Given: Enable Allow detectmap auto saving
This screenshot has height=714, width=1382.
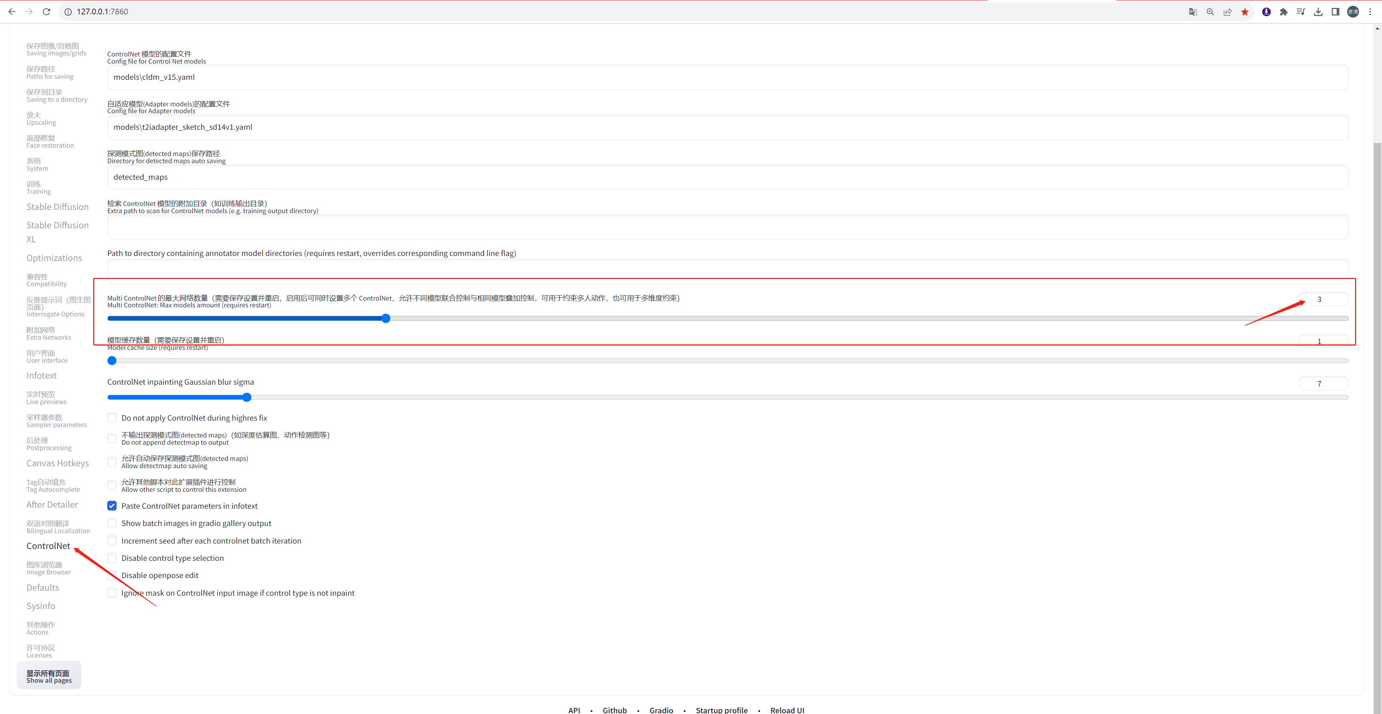Looking at the screenshot, I should coord(112,462).
